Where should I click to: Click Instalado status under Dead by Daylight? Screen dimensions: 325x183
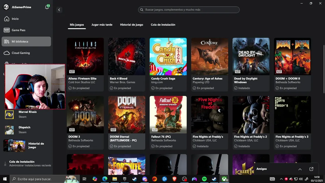pyautogui.click(x=242, y=88)
